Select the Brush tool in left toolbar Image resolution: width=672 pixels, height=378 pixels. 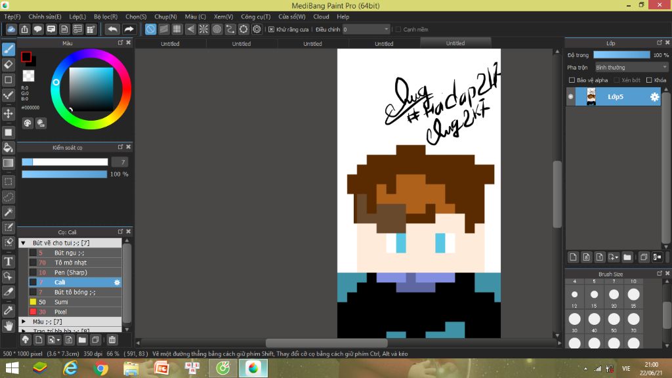pyautogui.click(x=9, y=49)
